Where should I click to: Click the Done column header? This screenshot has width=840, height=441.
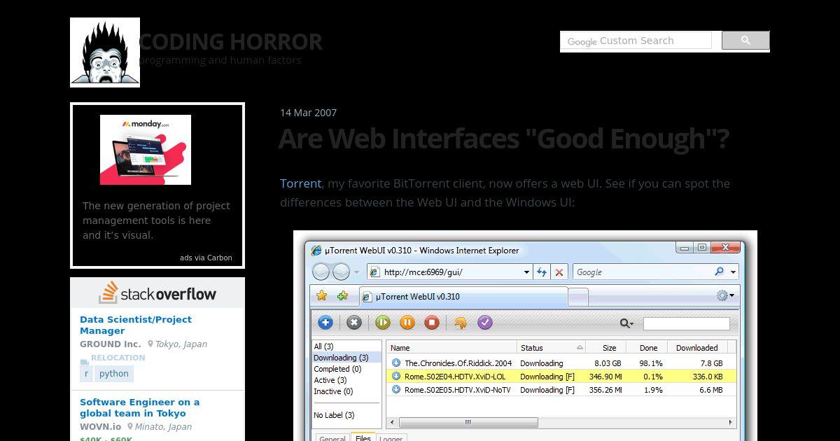point(645,347)
